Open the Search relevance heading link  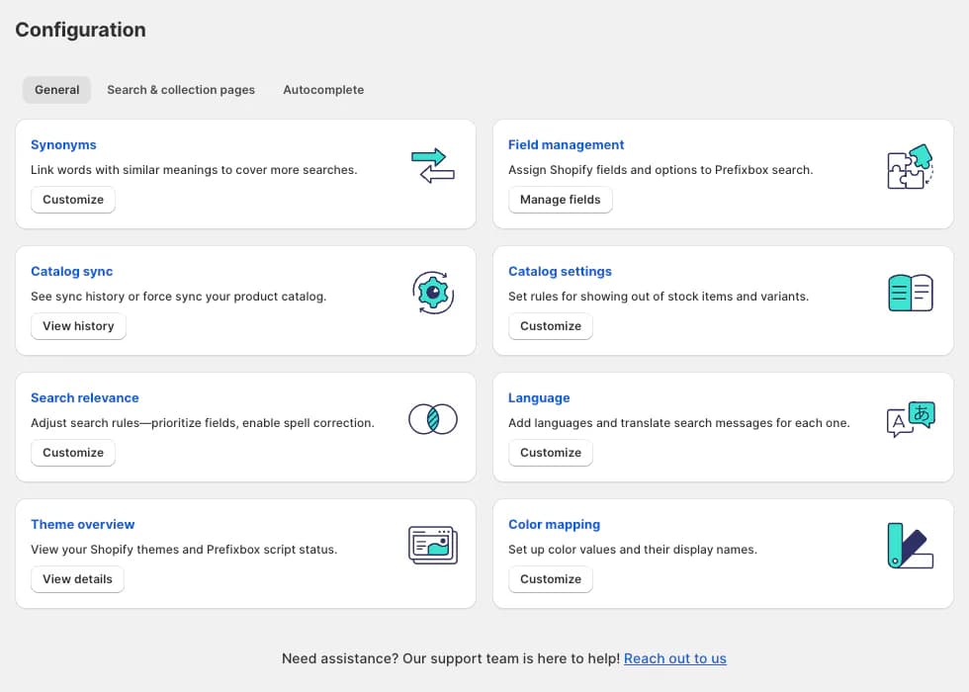pos(85,397)
